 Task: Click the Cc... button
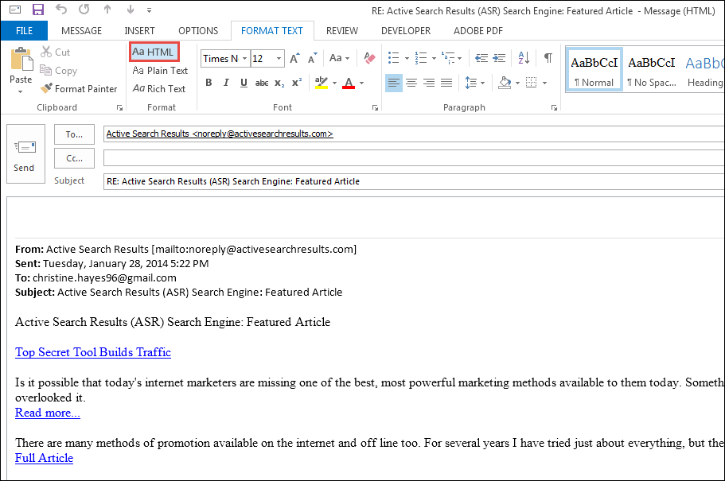pyautogui.click(x=74, y=158)
